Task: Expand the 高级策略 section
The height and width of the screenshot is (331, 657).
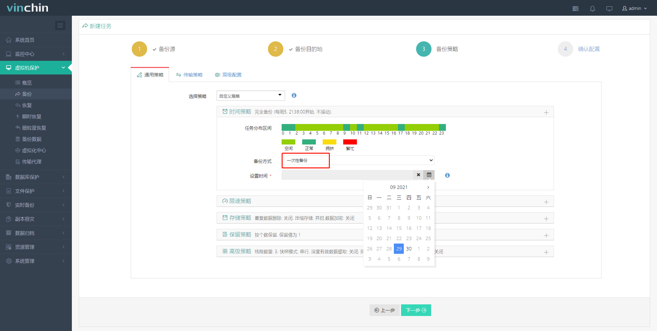Action: click(x=546, y=252)
